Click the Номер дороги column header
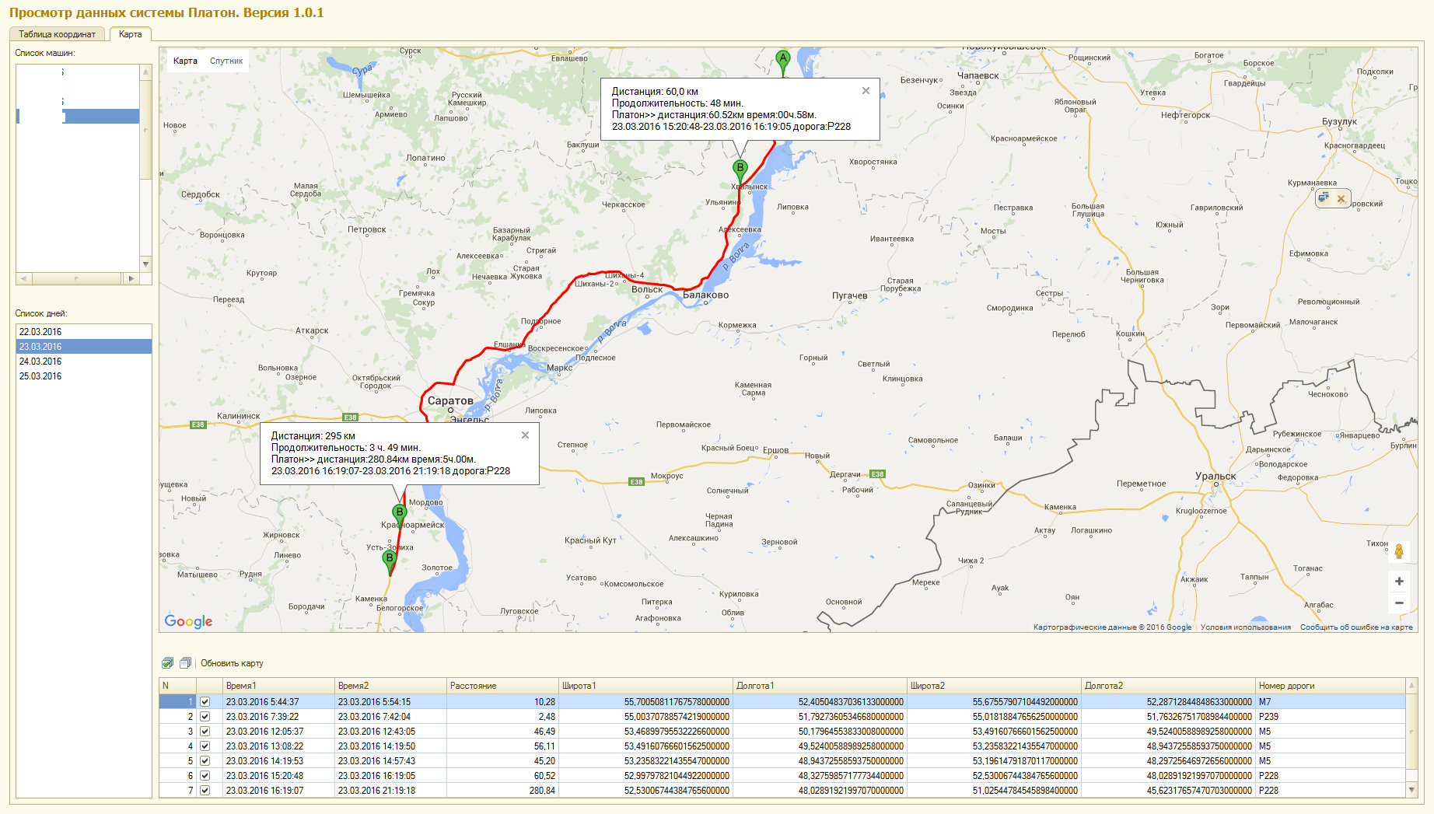 (x=1331, y=686)
